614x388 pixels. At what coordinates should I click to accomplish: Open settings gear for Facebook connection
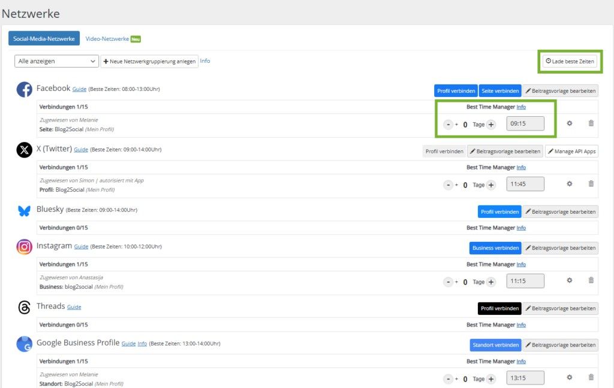point(569,123)
